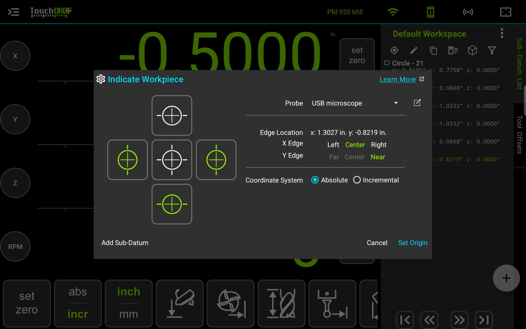526x329 pixels.
Task: Click the filter funnel icon in workspace
Action: pos(492,50)
